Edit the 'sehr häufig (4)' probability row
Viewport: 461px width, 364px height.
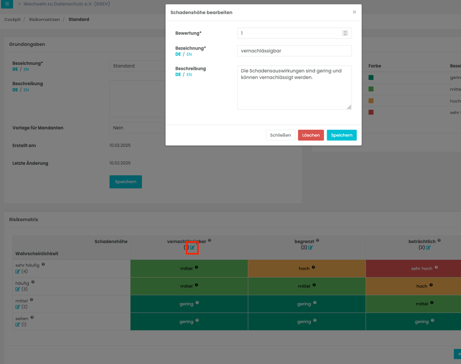[18, 271]
